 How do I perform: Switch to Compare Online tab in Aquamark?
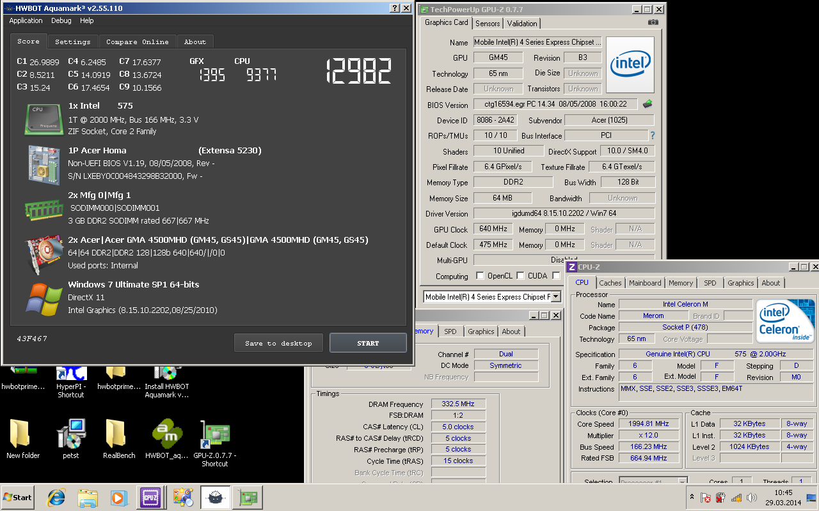(137, 42)
